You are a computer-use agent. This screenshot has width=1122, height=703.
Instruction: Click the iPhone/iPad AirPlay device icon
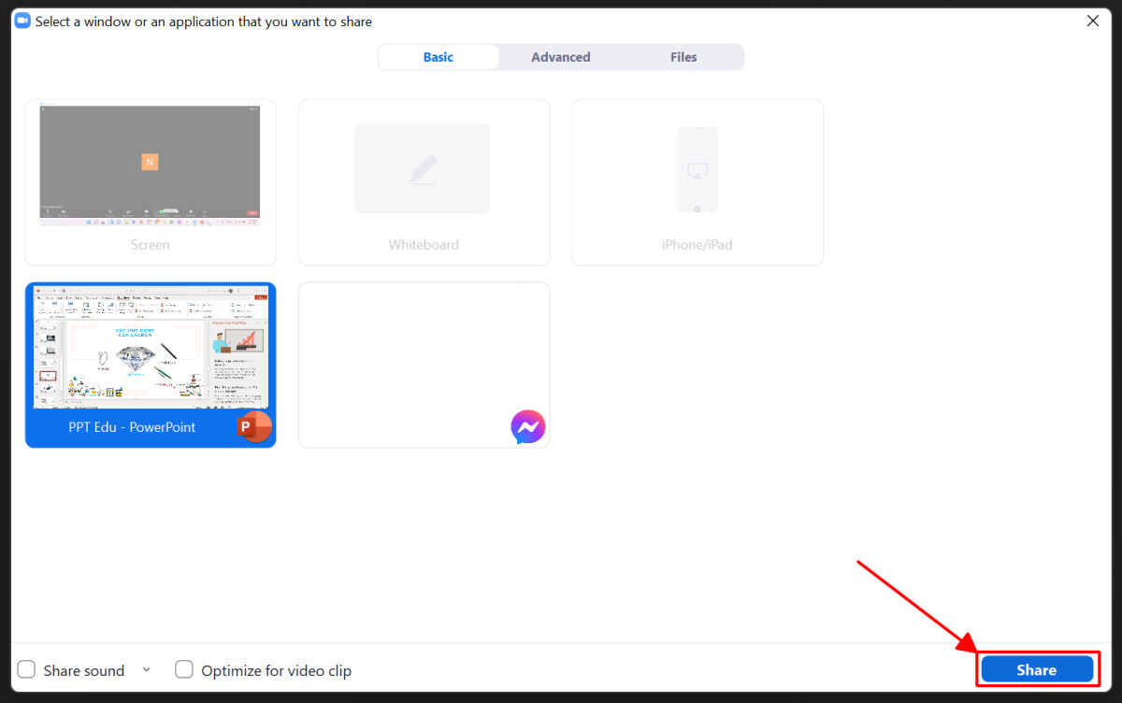point(698,170)
